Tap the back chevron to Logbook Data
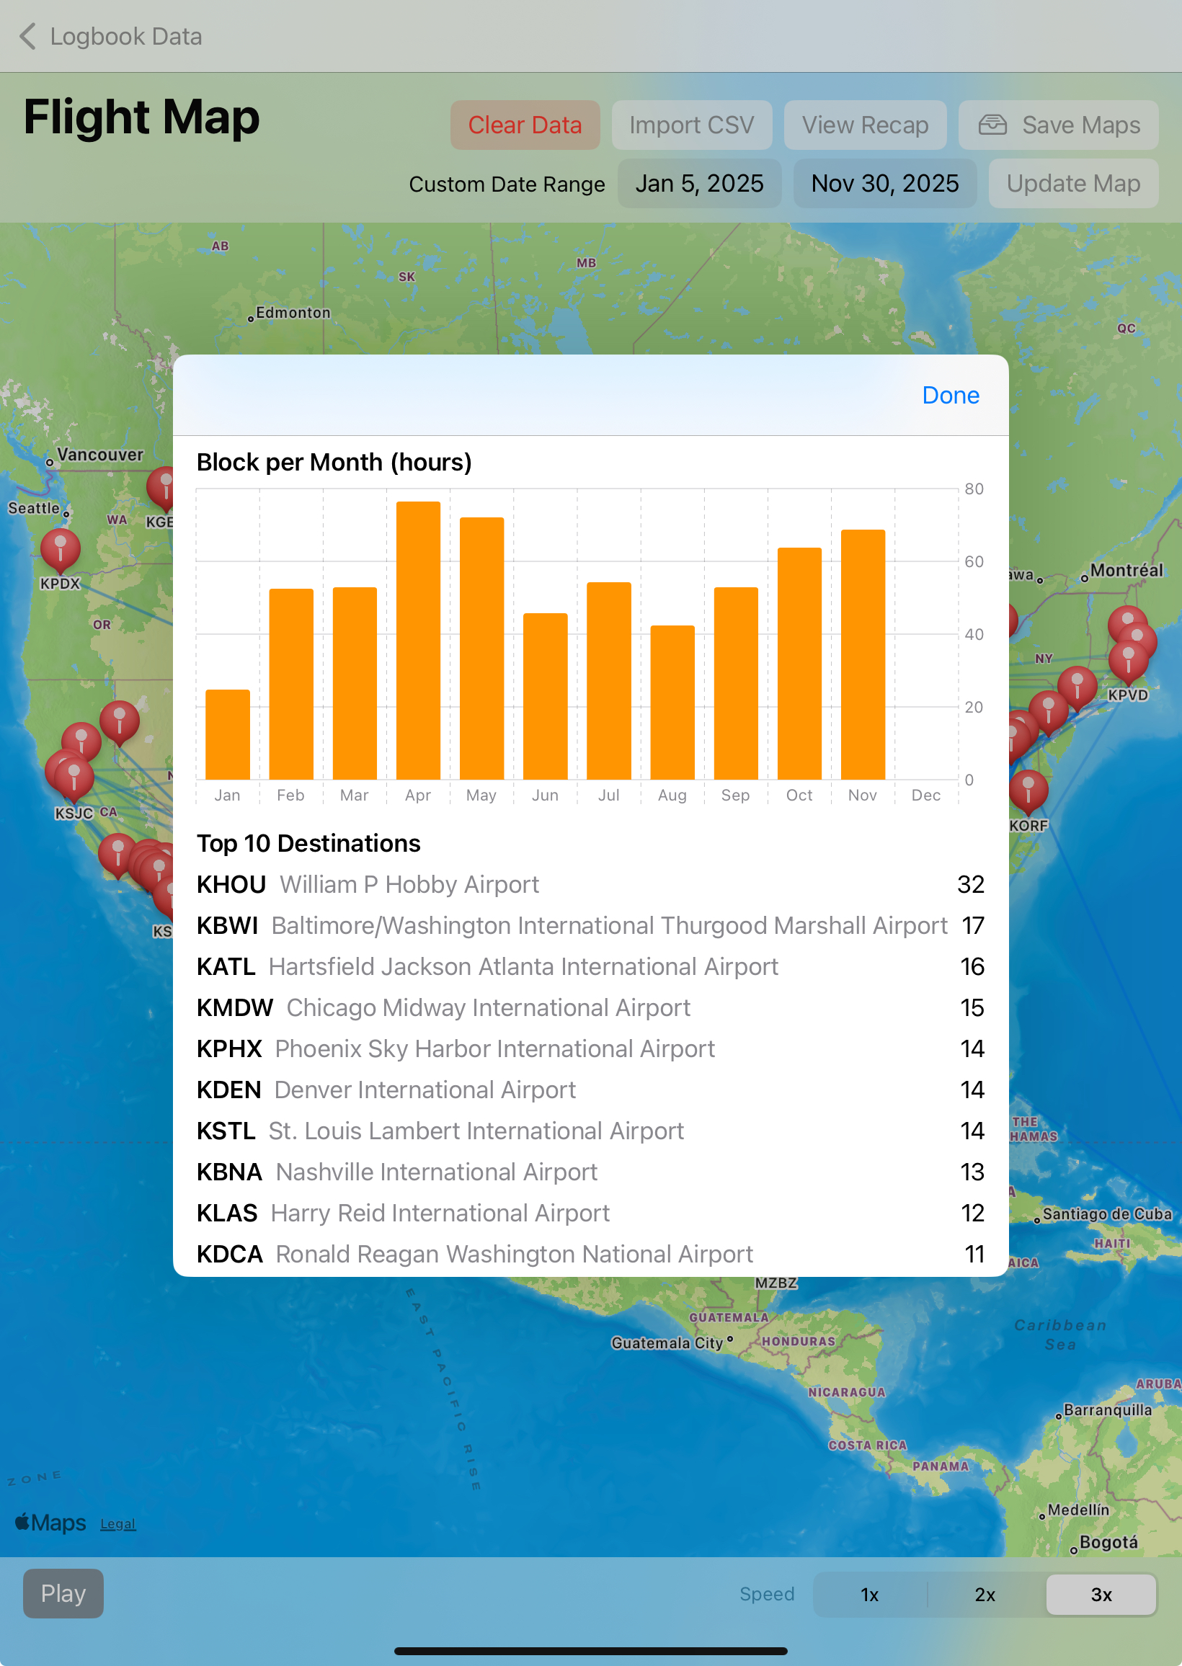The width and height of the screenshot is (1182, 1666). coord(27,36)
